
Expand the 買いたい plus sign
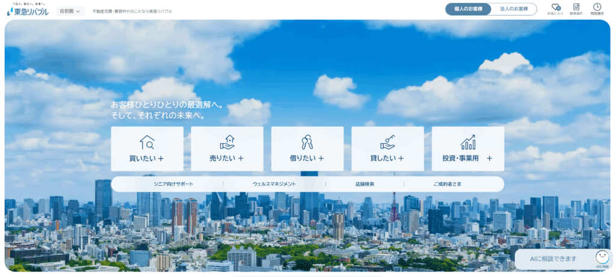tap(161, 159)
